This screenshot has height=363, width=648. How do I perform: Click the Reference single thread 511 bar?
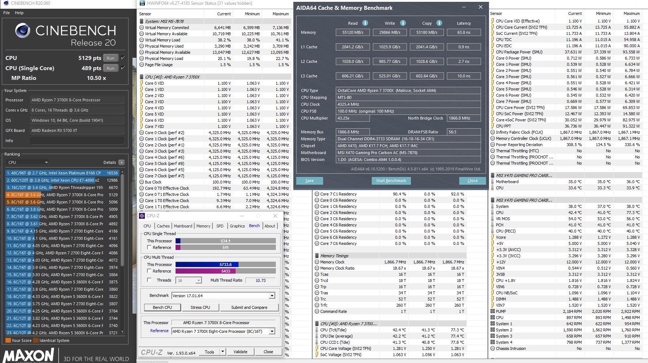pos(225,247)
